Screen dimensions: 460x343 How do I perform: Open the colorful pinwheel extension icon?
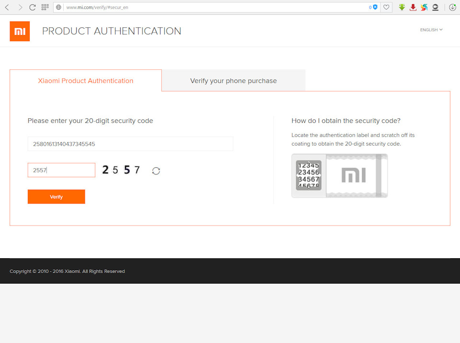coord(424,7)
